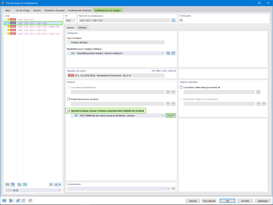Screen dimensions: 273x205
Task: Click the Nom de la combinaison input field
Action: tap(124, 20)
